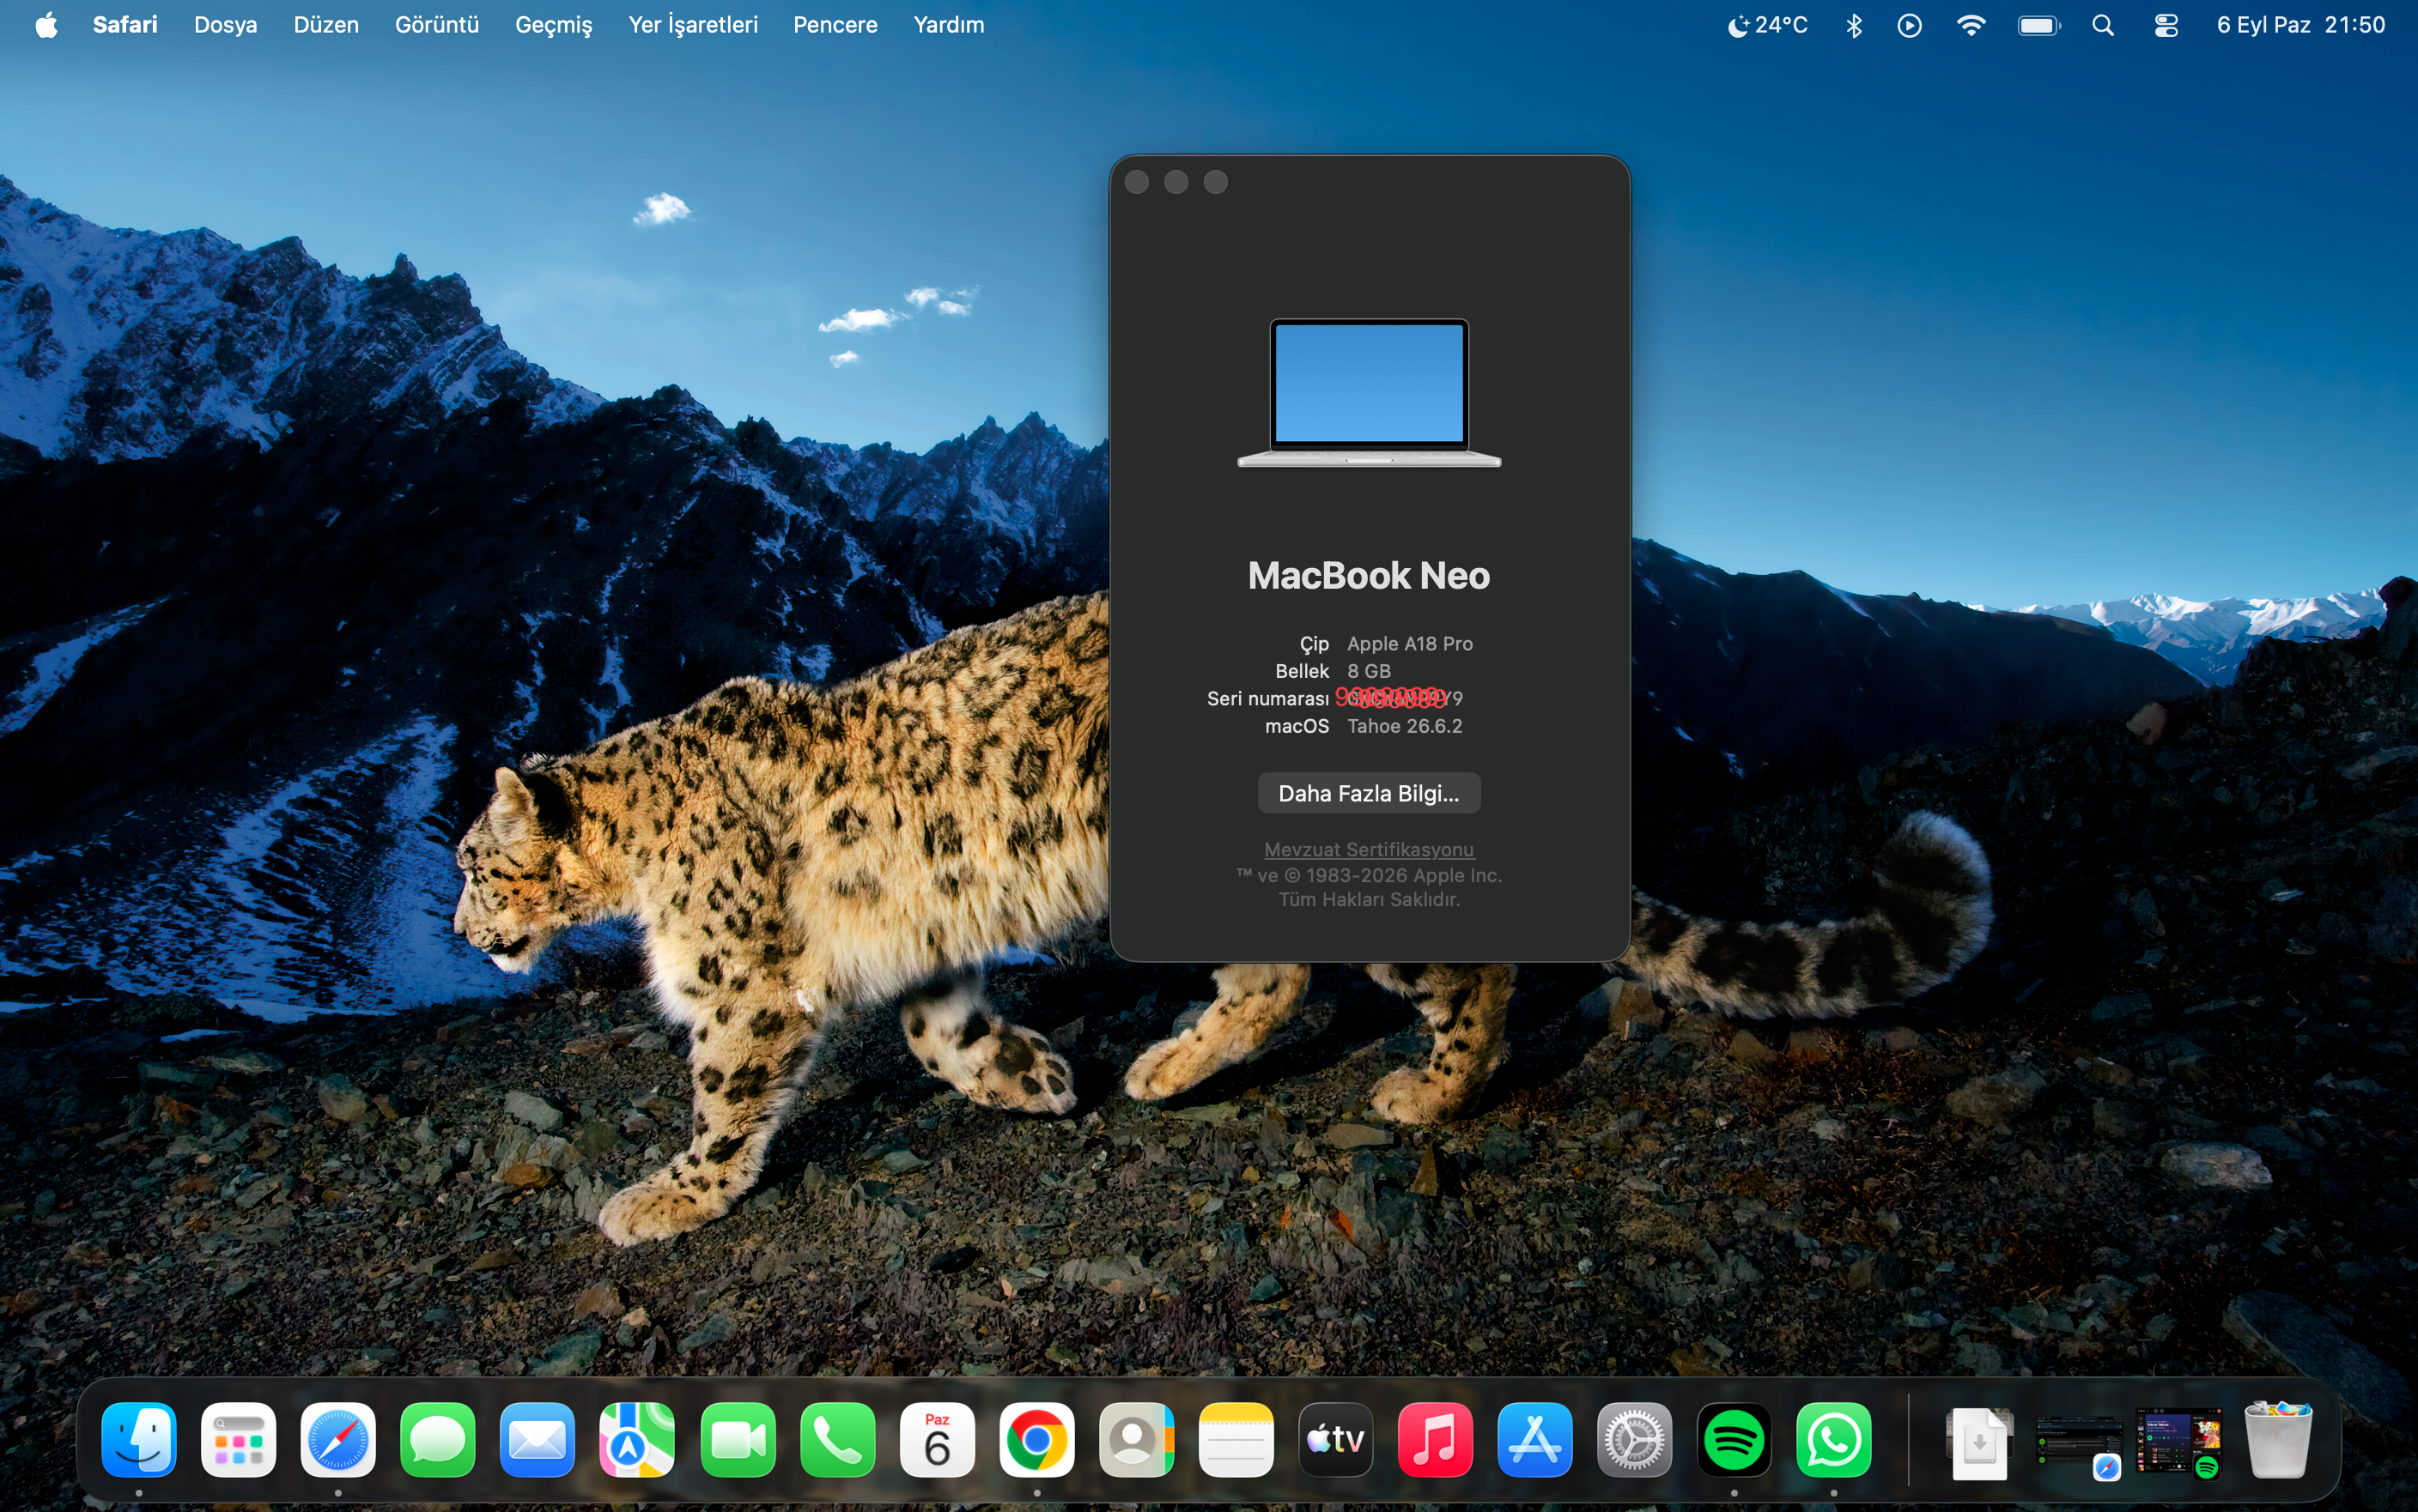
Task: Click the MacBook Neo title text
Action: 1369,575
